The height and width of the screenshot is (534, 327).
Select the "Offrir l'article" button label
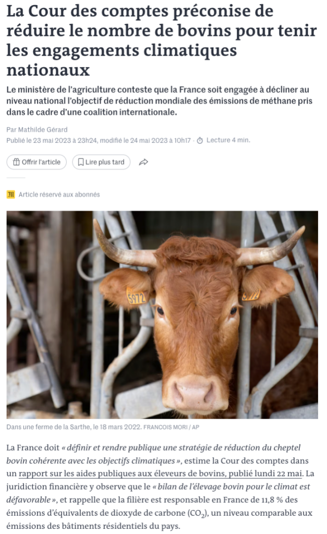pos(41,162)
